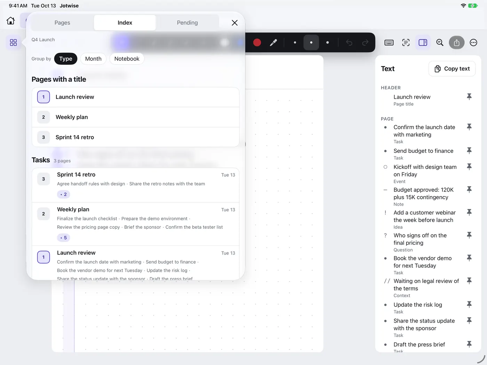This screenshot has height=365, width=487.
Task: Pin Budget approved note
Action: 469,189
